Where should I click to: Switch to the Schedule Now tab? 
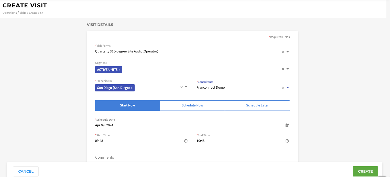click(x=192, y=105)
